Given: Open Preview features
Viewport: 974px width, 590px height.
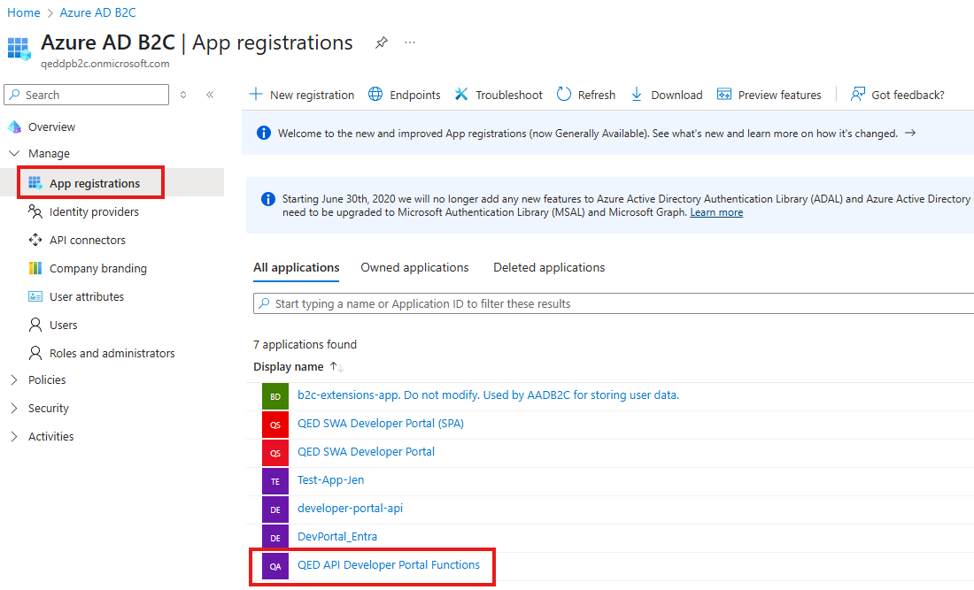Looking at the screenshot, I should (769, 95).
